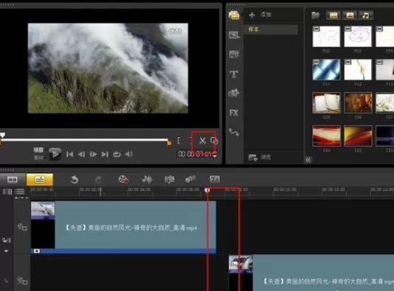
Task: Open the Path motion library icon
Action: click(234, 132)
